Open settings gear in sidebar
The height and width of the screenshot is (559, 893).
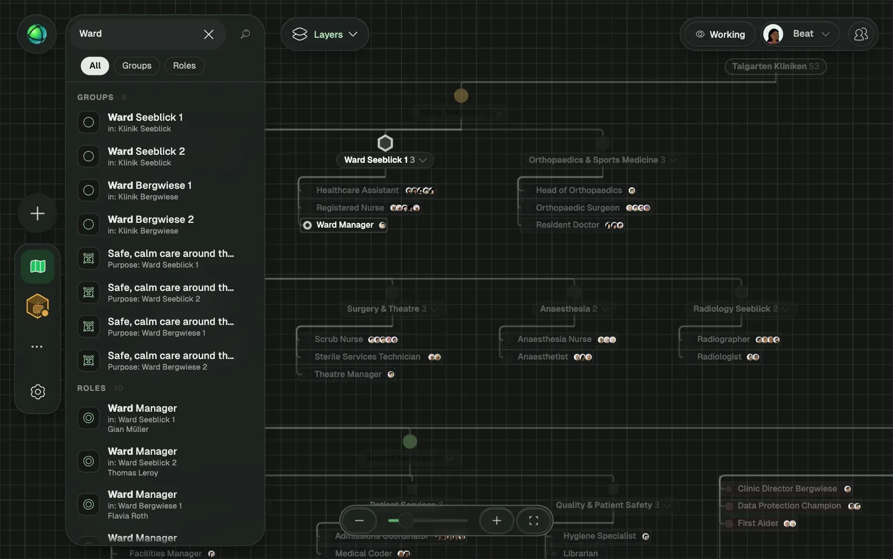pyautogui.click(x=37, y=392)
